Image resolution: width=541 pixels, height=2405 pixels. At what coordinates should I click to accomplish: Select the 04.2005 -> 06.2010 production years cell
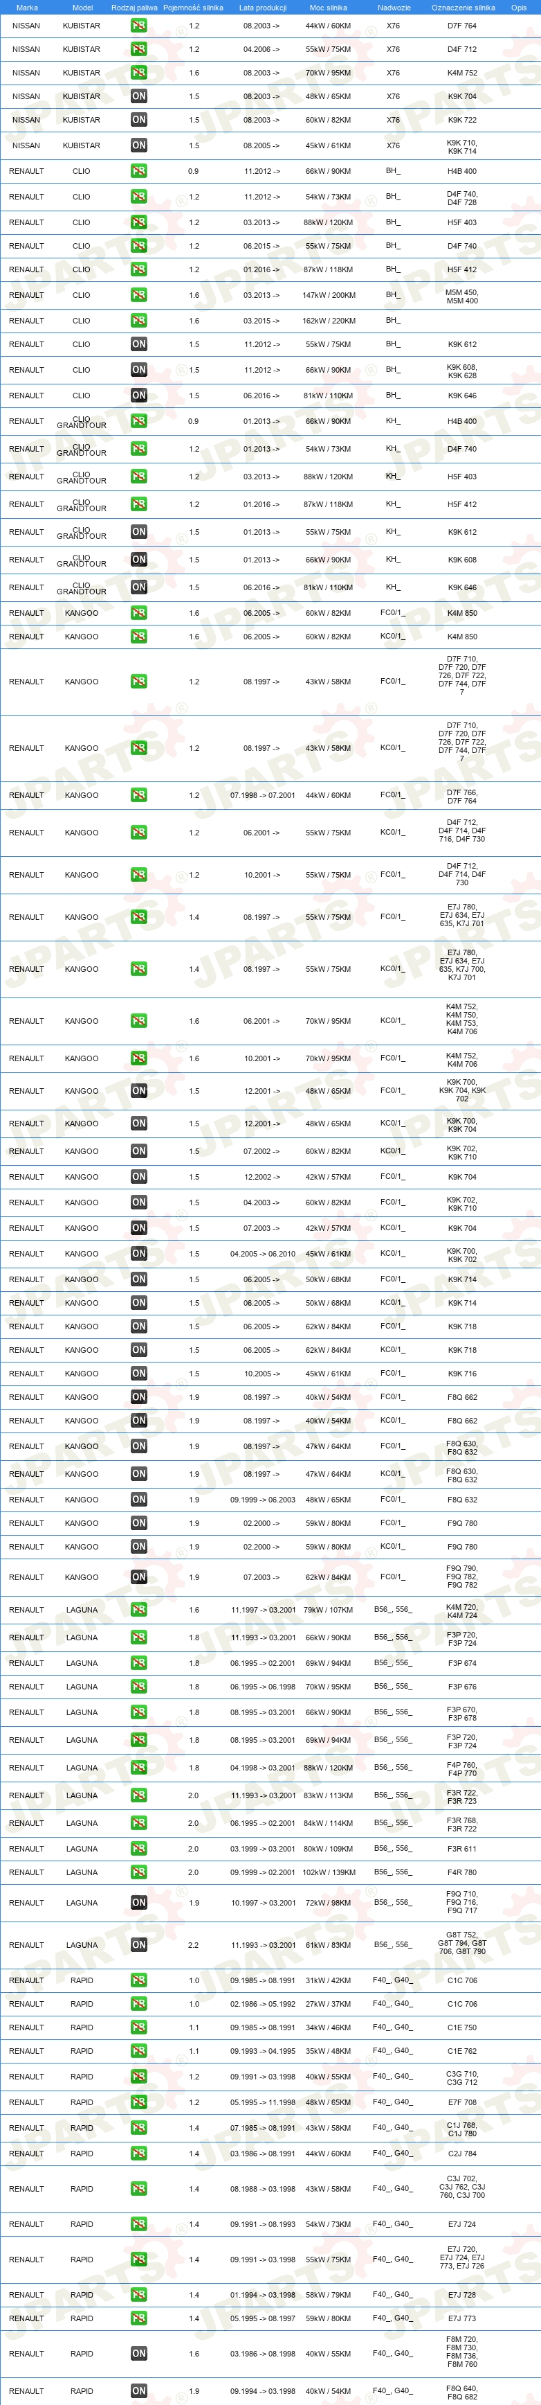[x=262, y=1254]
